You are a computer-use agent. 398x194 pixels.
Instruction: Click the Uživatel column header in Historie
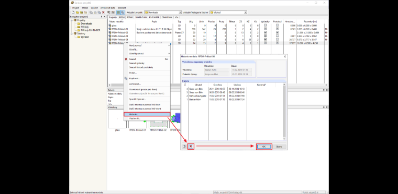pos(198,84)
